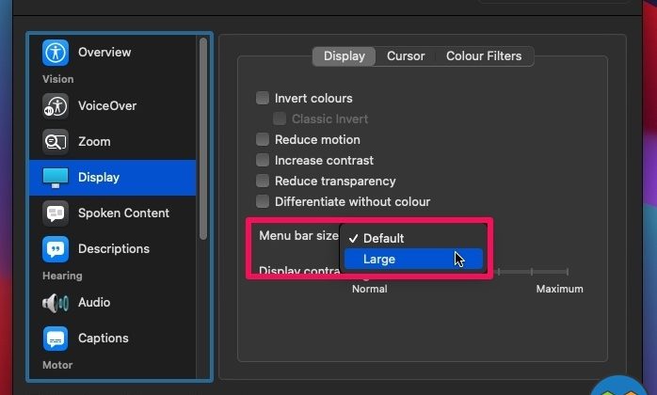Select the Display tab at top
The image size is (657, 395).
click(x=344, y=56)
